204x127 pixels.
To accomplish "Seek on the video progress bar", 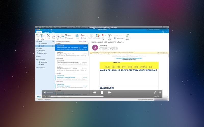I will [x=101, y=96].
